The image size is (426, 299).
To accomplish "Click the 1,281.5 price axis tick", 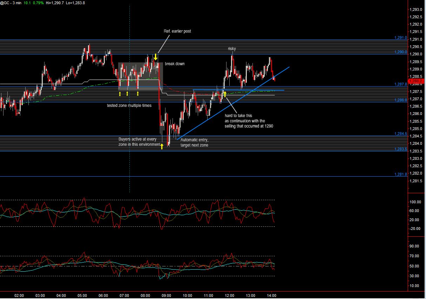I will tap(416, 181).
